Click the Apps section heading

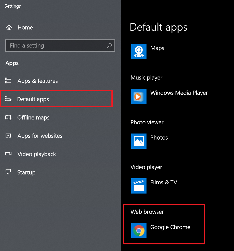tap(12, 63)
